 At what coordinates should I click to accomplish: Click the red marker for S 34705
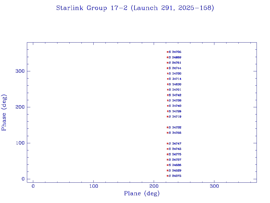pyautogui.click(x=167, y=52)
